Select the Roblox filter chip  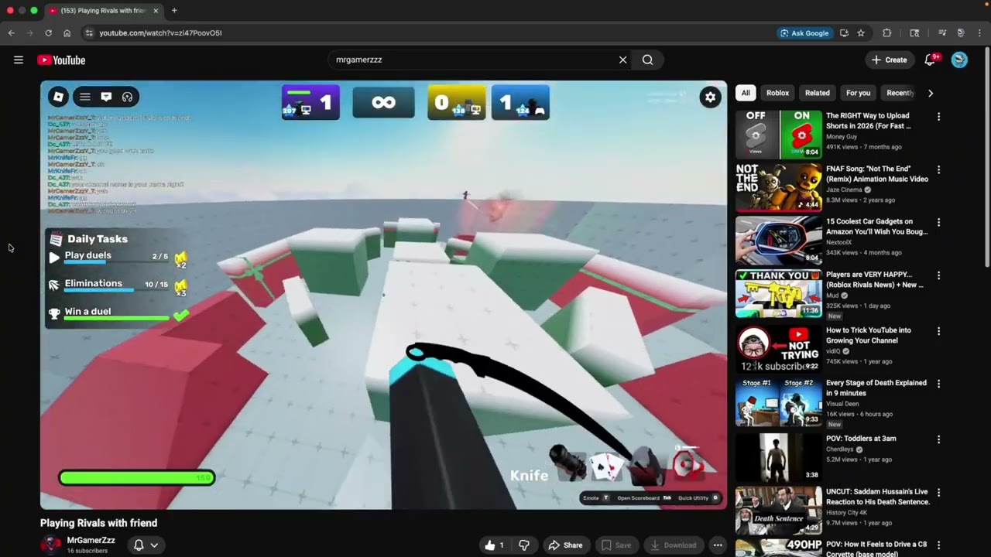777,93
